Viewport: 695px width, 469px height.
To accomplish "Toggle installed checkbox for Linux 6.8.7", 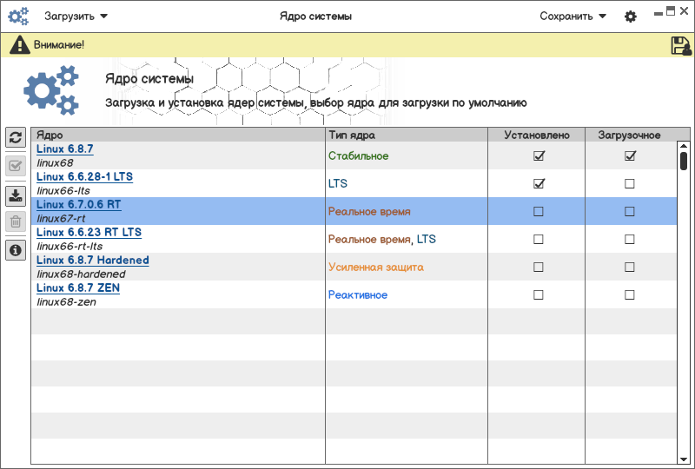I will pyautogui.click(x=539, y=156).
